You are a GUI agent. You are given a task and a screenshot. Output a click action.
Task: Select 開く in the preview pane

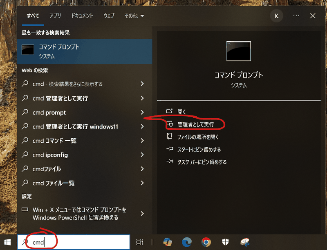(x=181, y=112)
